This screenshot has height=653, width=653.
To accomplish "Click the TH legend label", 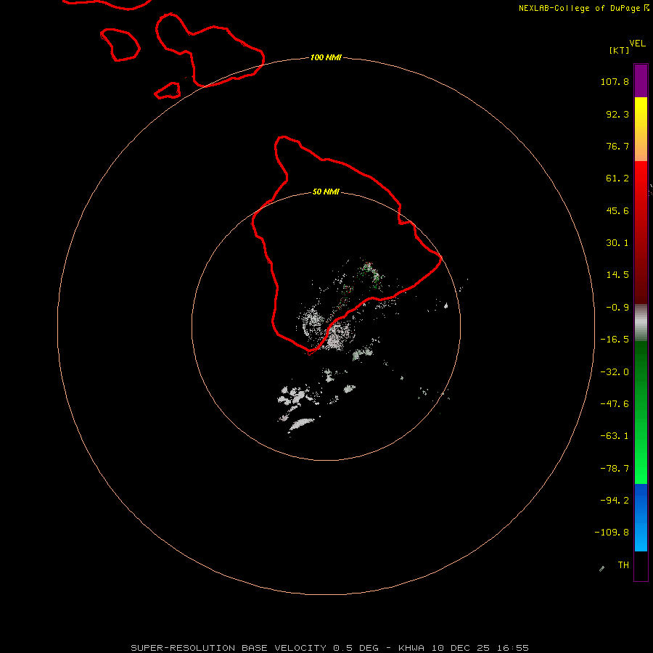I will tap(623, 565).
